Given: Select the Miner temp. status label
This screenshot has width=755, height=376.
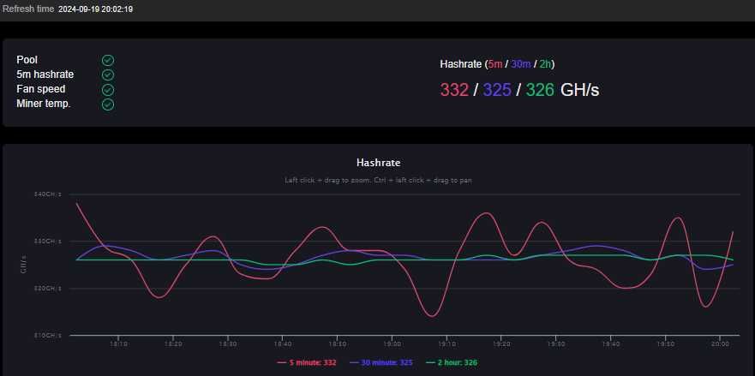Looking at the screenshot, I should coord(44,104).
